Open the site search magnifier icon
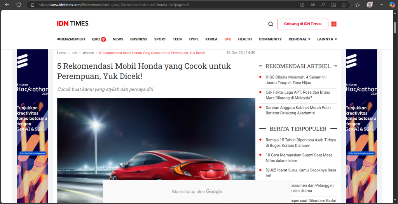 [x=271, y=24]
